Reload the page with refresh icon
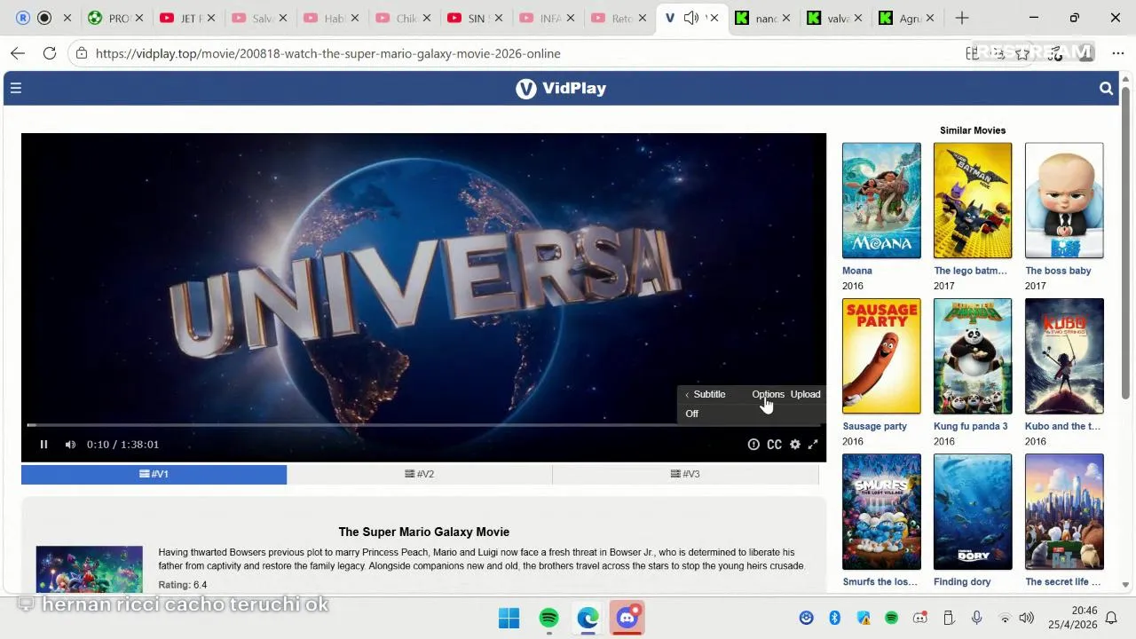This screenshot has width=1136, height=639. tap(50, 53)
